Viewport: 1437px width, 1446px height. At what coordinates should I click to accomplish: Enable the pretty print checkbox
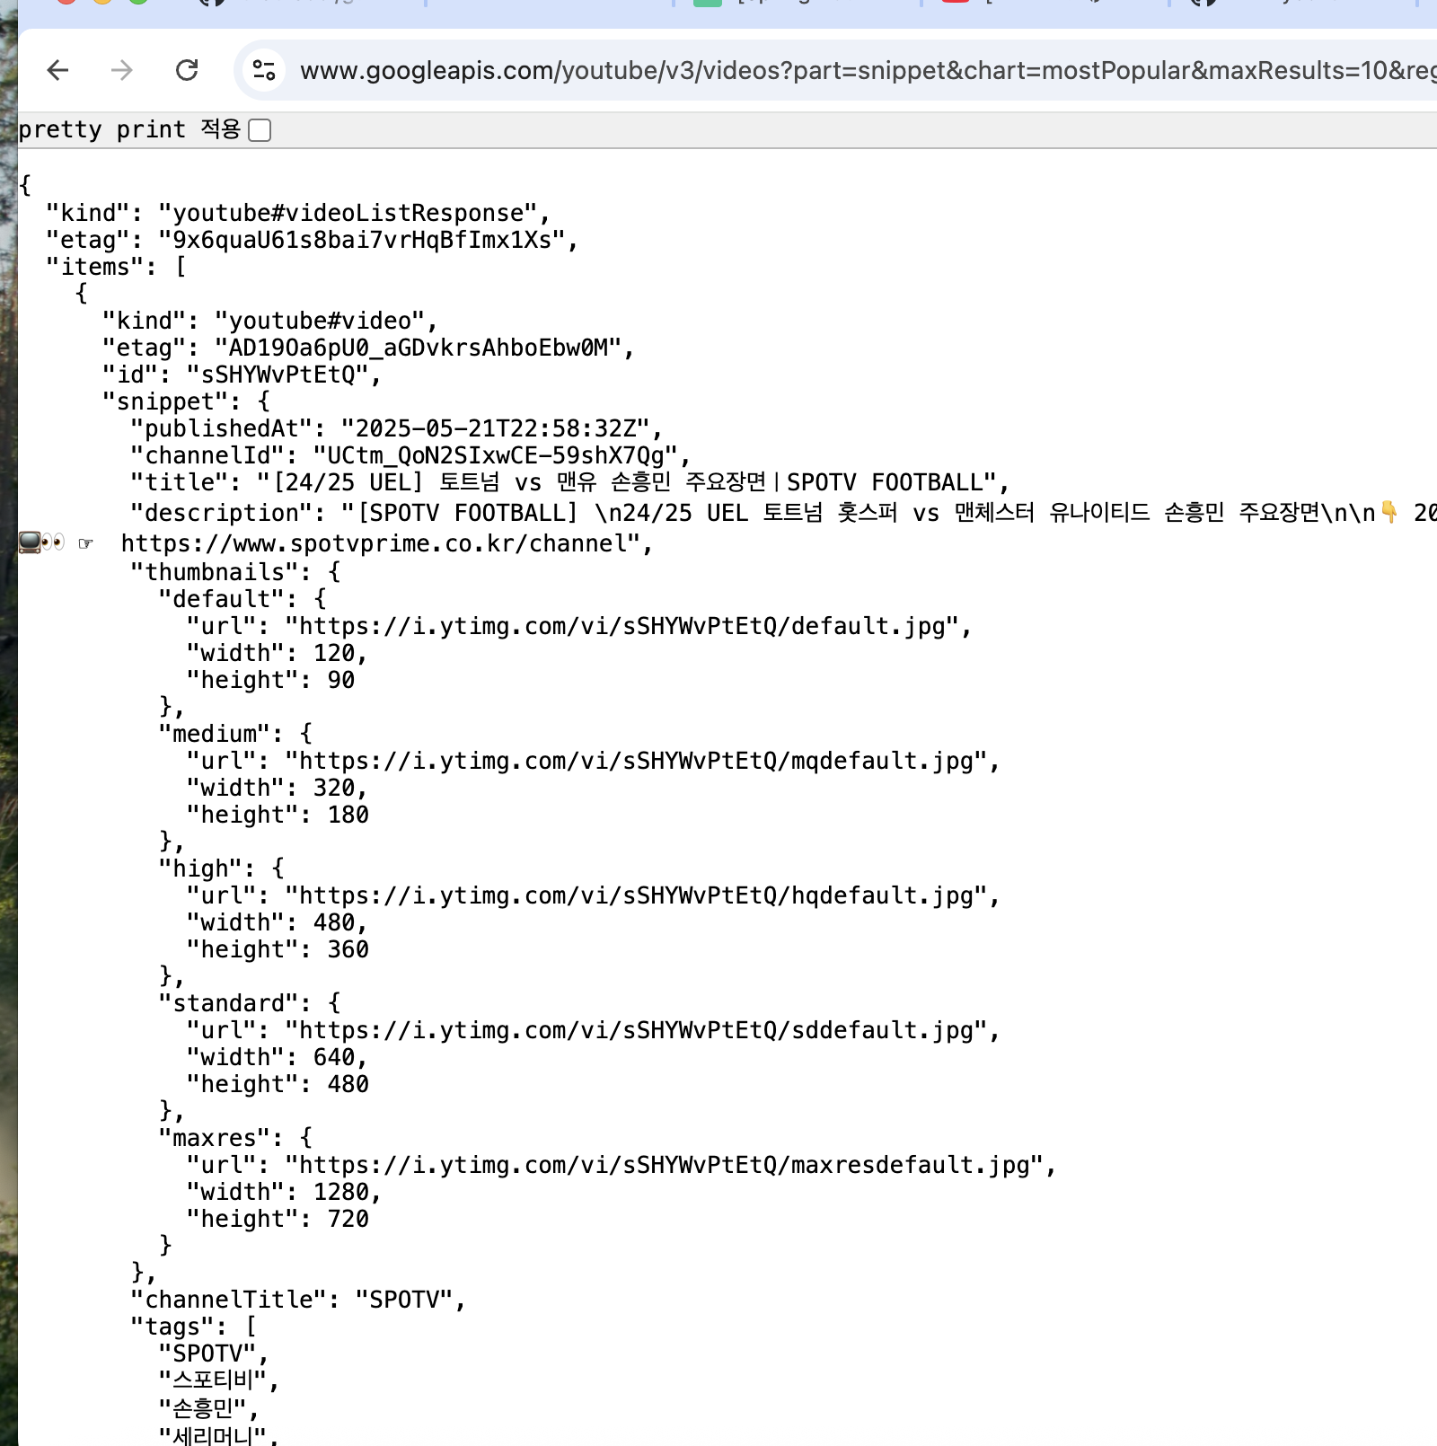[x=260, y=130]
